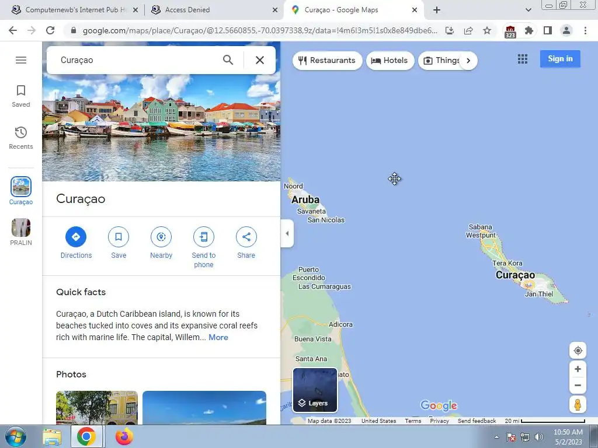Open volume control in system tray
The height and width of the screenshot is (448, 598).
pos(539,437)
